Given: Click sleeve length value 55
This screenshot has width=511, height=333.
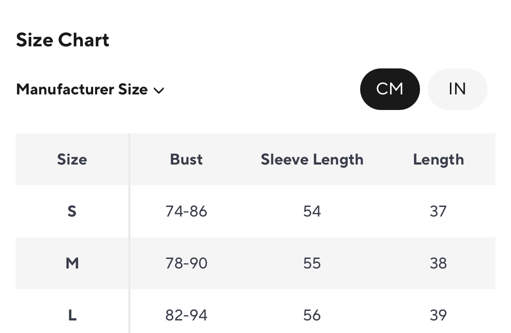Looking at the screenshot, I should 312,263.
